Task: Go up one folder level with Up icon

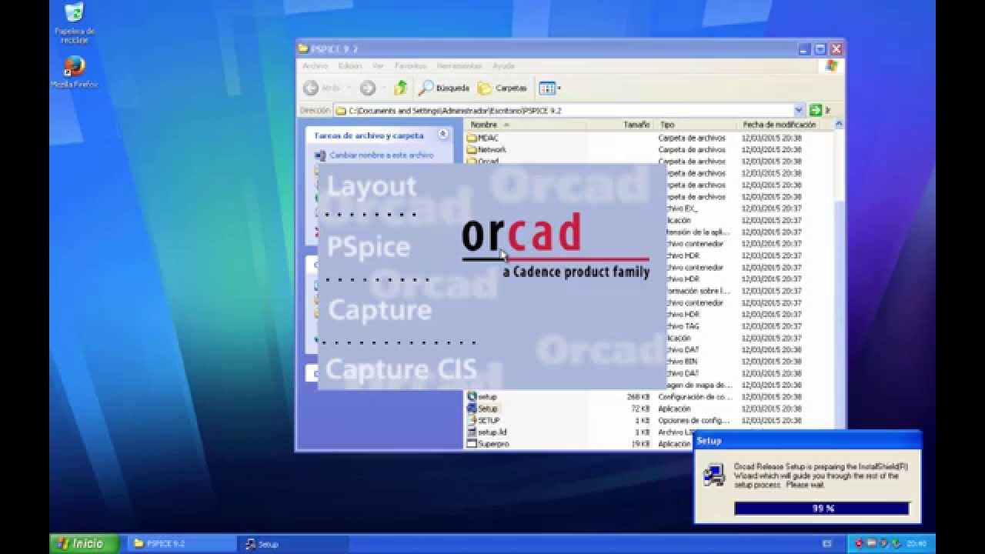Action: pos(400,88)
